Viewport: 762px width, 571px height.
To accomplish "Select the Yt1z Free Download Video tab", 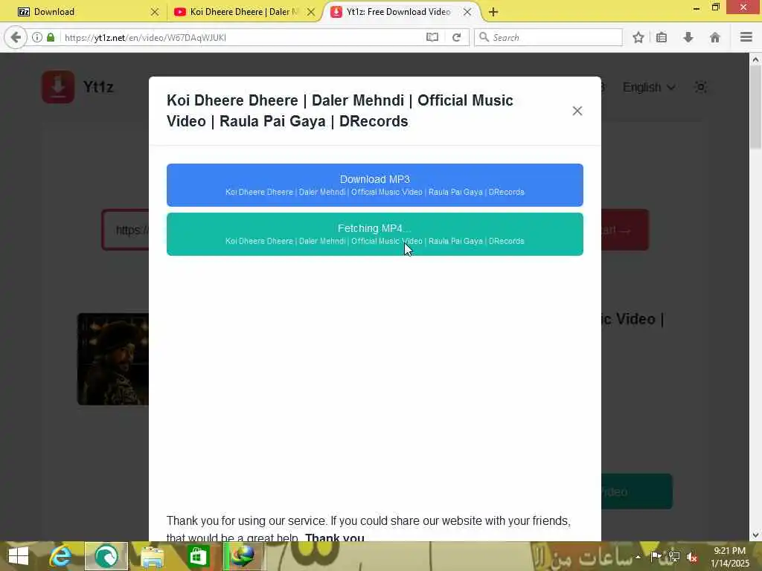I will 399,12.
